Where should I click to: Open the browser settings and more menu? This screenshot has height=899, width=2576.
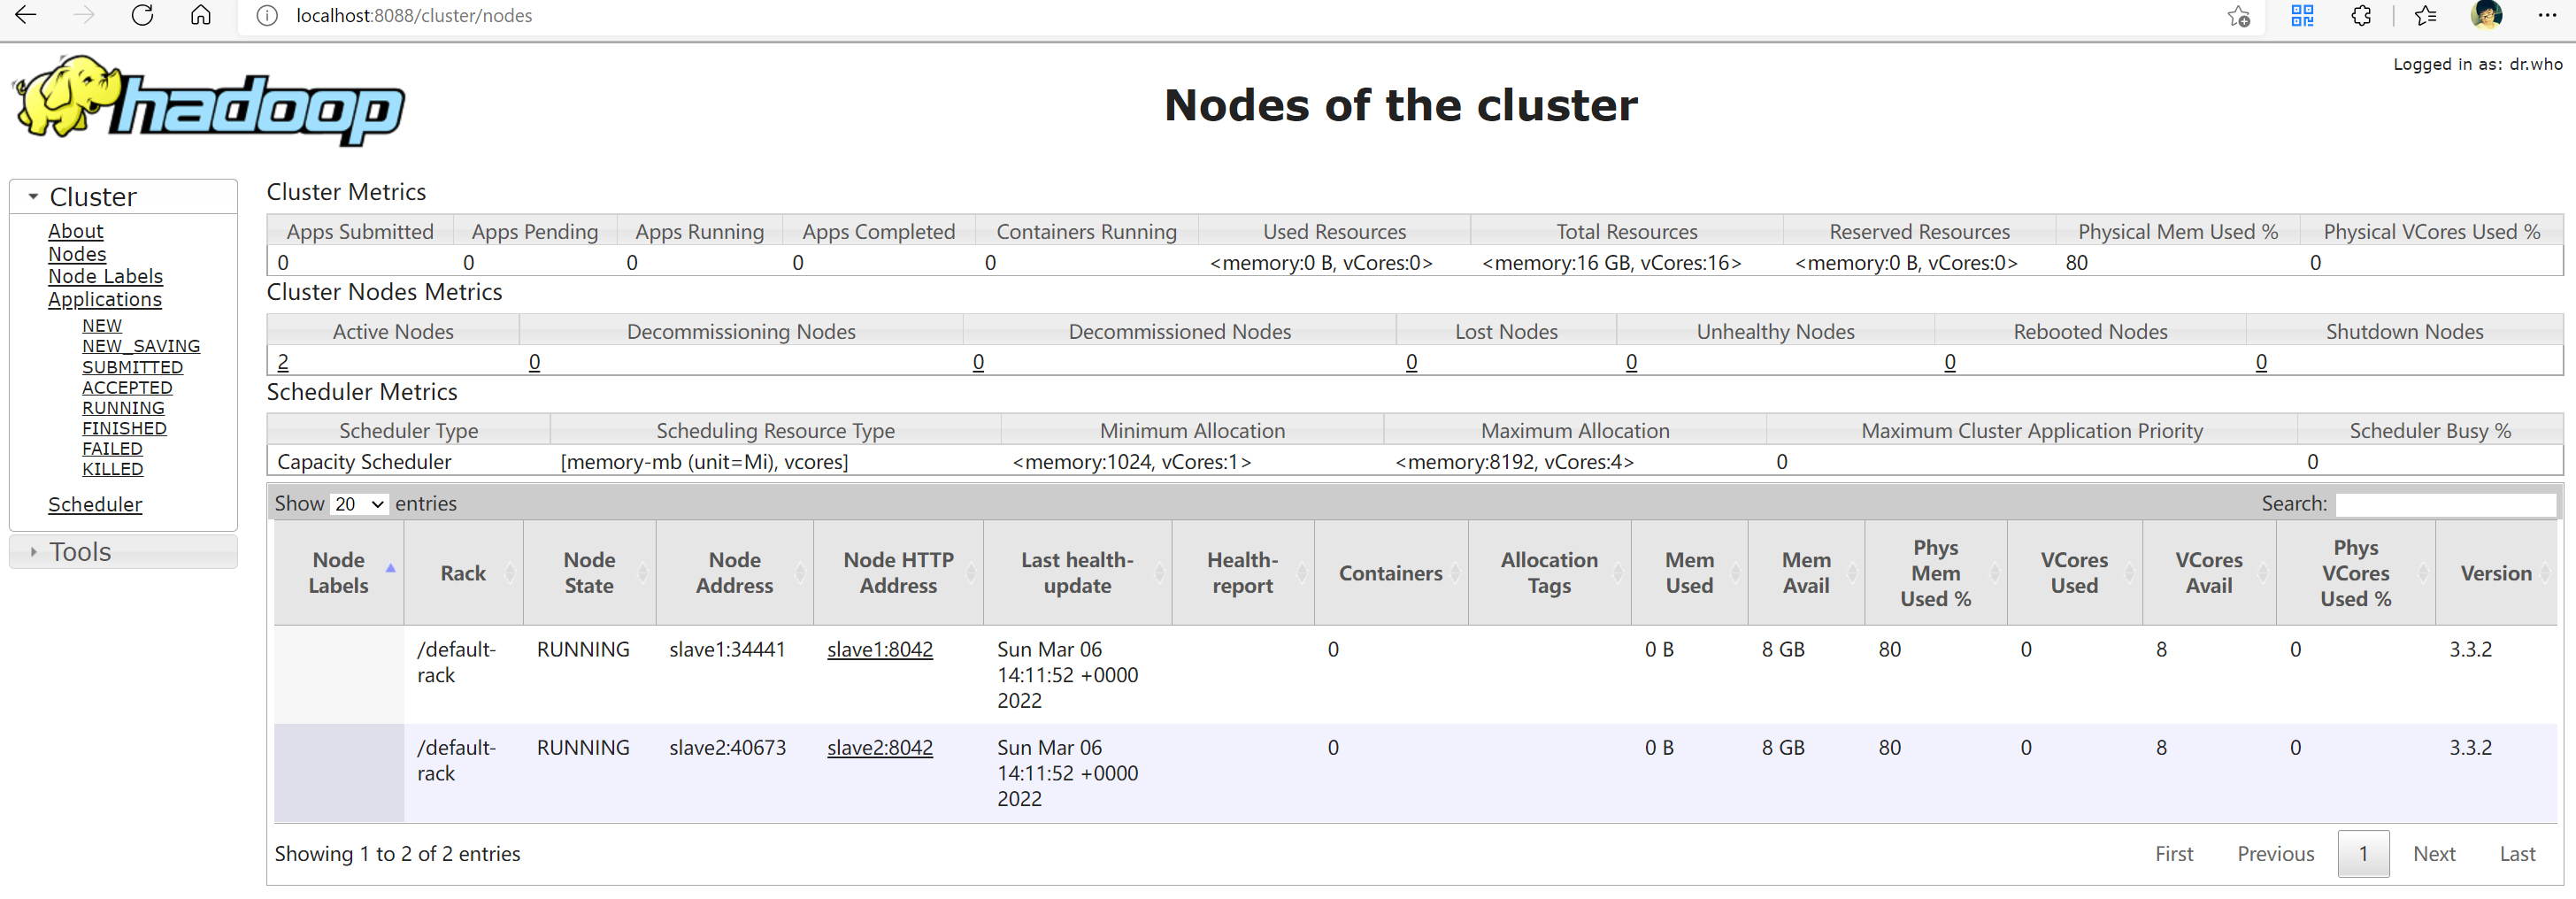tap(2547, 15)
